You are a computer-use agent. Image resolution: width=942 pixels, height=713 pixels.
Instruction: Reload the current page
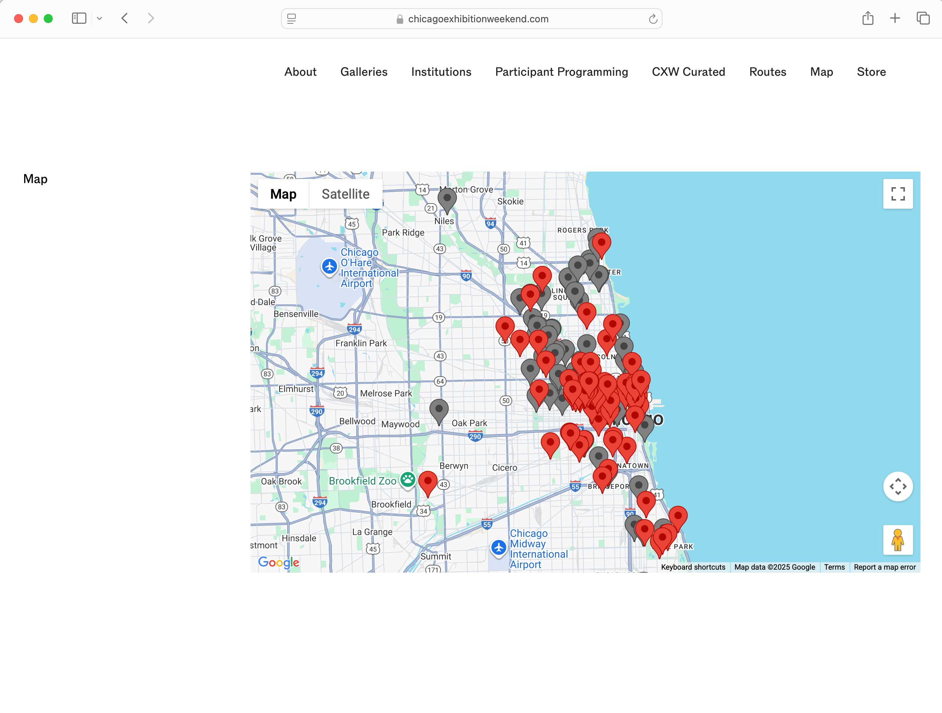pyautogui.click(x=653, y=19)
